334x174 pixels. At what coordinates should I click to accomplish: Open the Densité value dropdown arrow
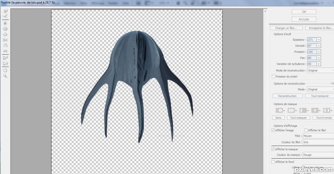point(319,46)
